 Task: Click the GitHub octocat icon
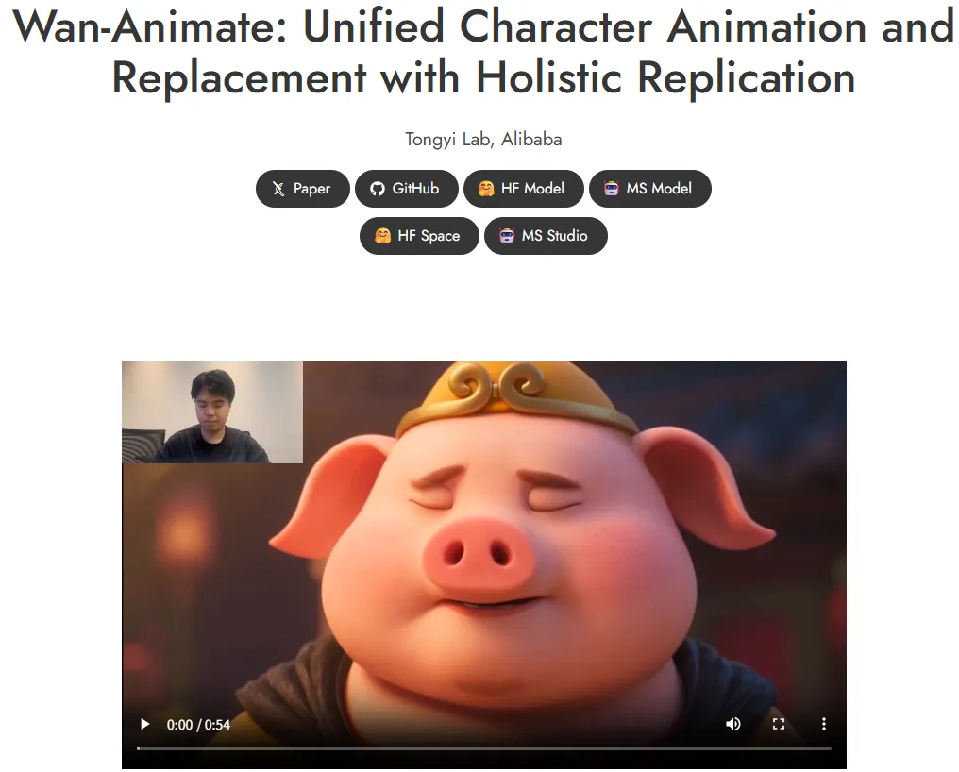point(378,189)
